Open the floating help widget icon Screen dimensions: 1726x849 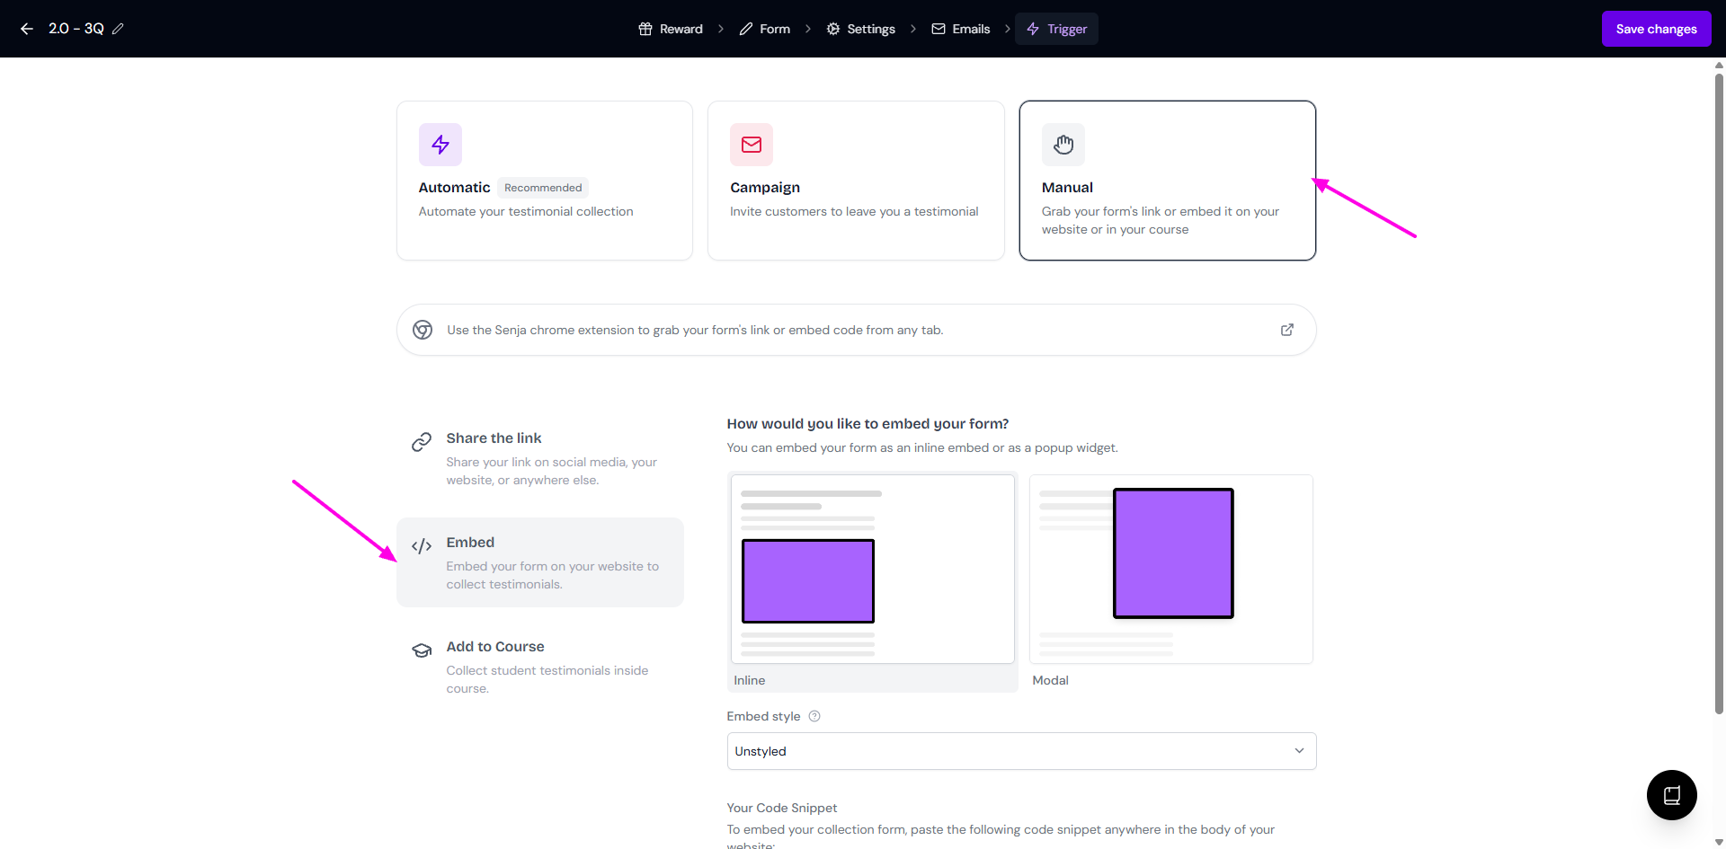coord(1671,795)
